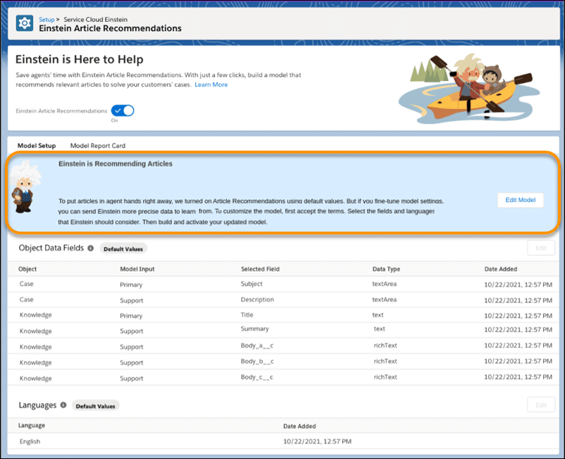Open the Object Data Fields info icon
The image size is (565, 459).
click(91, 248)
